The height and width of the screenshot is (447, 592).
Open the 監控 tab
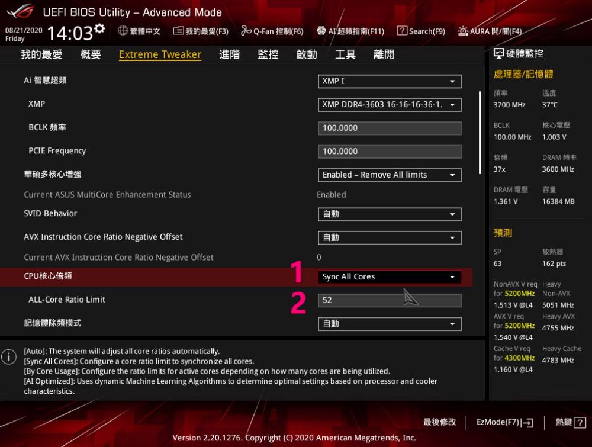[268, 54]
